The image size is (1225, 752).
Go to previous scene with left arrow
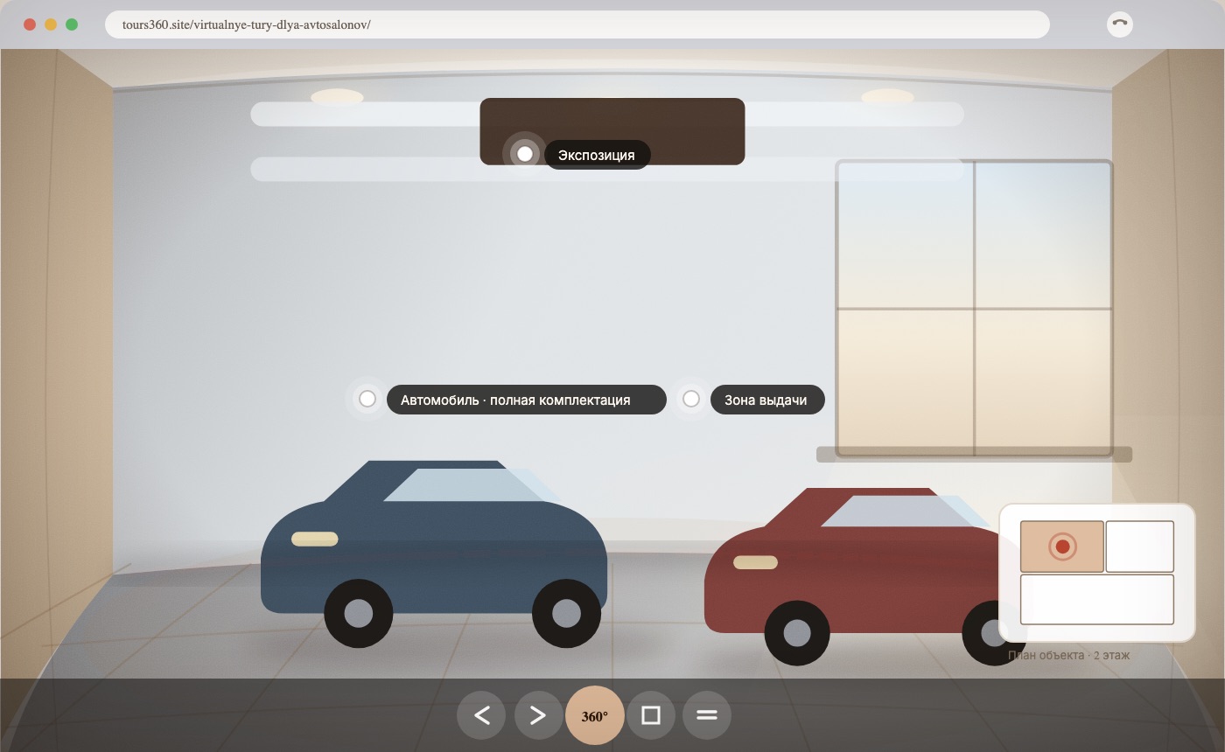(x=481, y=715)
